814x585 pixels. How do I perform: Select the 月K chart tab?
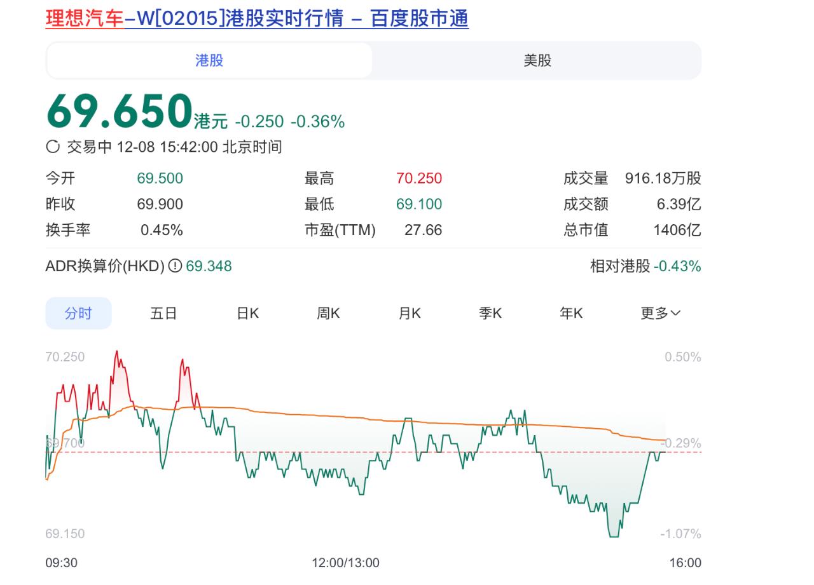click(410, 313)
